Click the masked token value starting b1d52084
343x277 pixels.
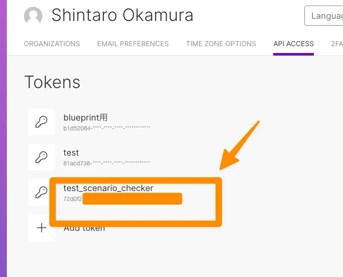pos(107,127)
